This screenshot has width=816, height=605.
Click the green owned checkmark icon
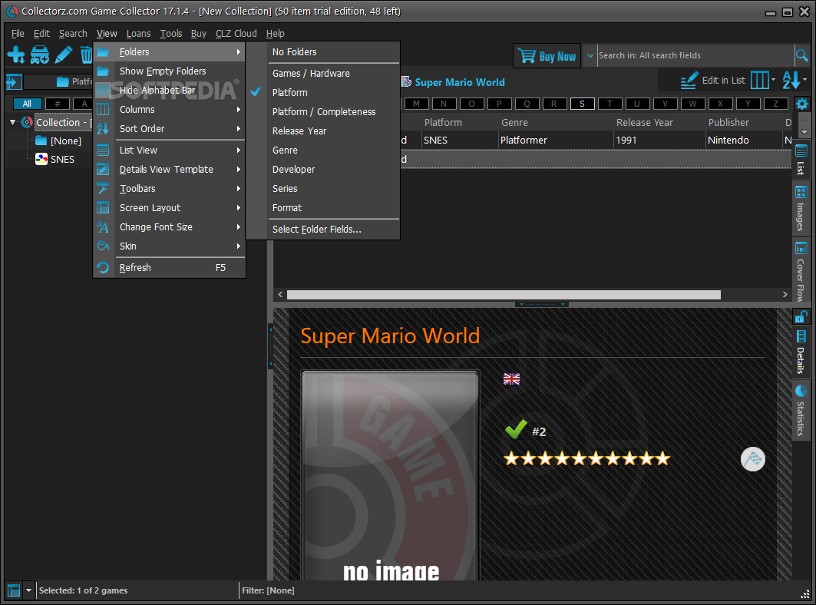tap(516, 429)
